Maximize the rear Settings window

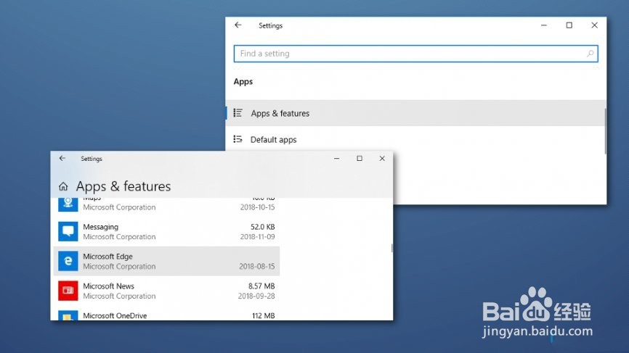pos(569,25)
